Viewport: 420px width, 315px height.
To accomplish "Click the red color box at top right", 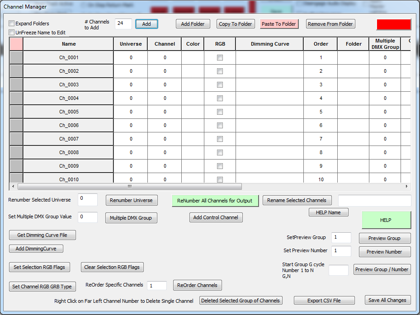I will [394, 24].
